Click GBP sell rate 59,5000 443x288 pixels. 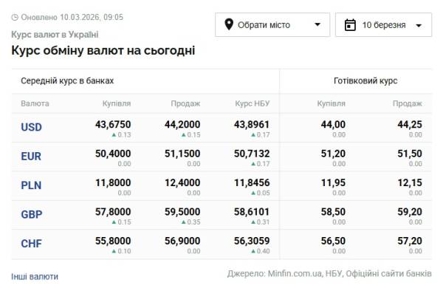182,212
